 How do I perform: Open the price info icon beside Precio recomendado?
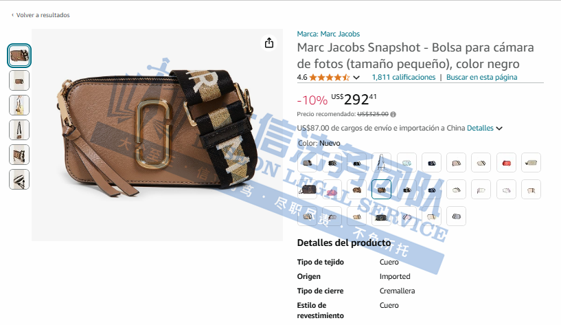(393, 115)
